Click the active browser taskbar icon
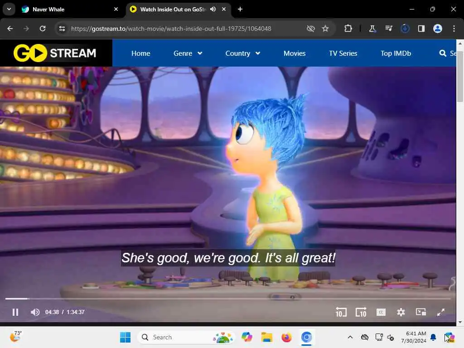Image resolution: width=464 pixels, height=348 pixels. point(306,337)
